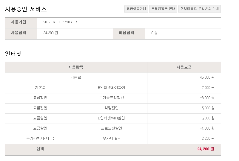Click the 부가가치세(세금) category cell
This screenshot has height=161, width=239.
(x=40, y=139)
